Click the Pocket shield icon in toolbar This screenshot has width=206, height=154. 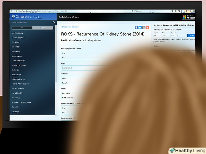click(179, 11)
